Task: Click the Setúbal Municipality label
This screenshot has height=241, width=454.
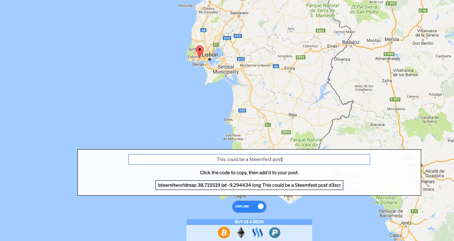Action: tap(226, 69)
